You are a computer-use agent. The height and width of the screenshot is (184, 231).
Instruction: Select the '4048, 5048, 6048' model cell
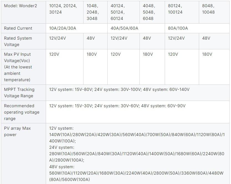point(149,12)
